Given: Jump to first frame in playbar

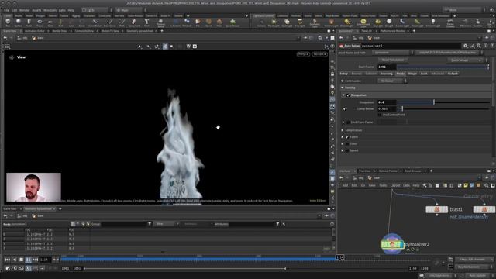Looking at the screenshot, I should click(7, 260).
